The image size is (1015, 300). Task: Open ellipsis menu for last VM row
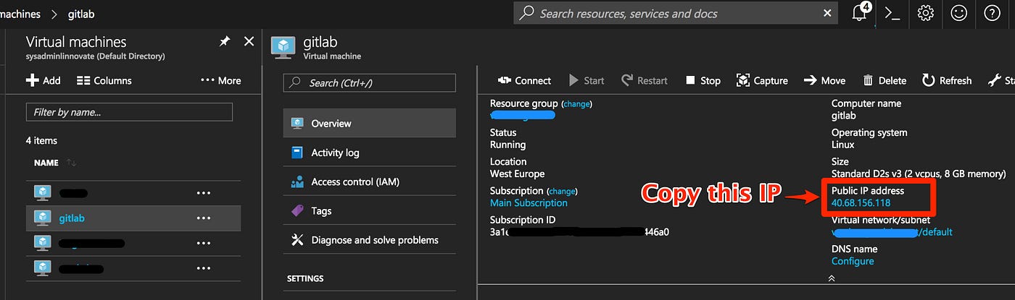(x=204, y=268)
